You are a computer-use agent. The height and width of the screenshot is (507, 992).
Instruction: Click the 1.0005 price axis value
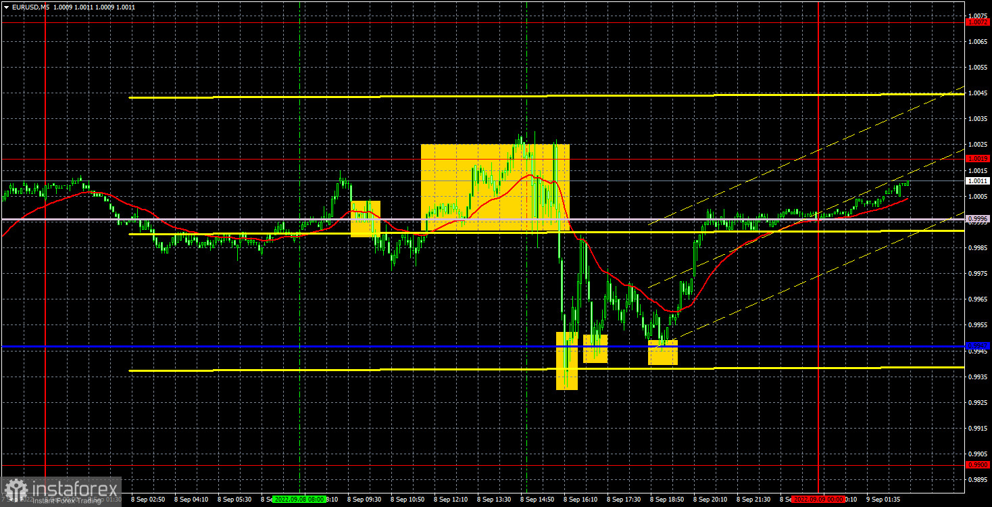(x=978, y=196)
